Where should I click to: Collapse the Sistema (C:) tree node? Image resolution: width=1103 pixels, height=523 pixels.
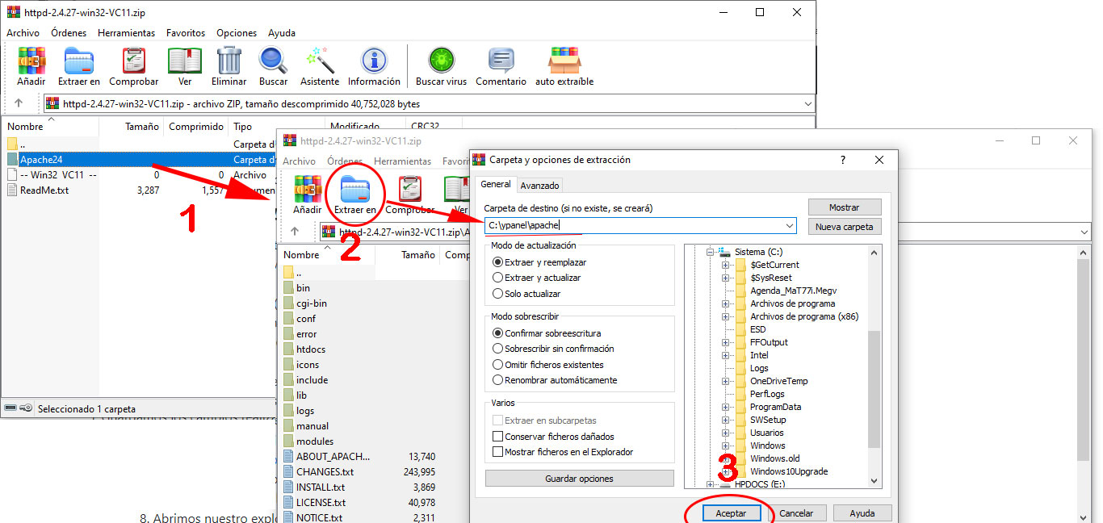(x=711, y=252)
